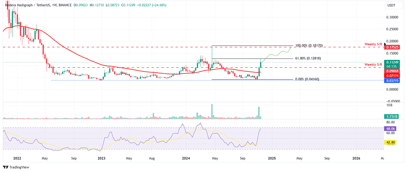Open the USDT currency selector

coord(394,5)
